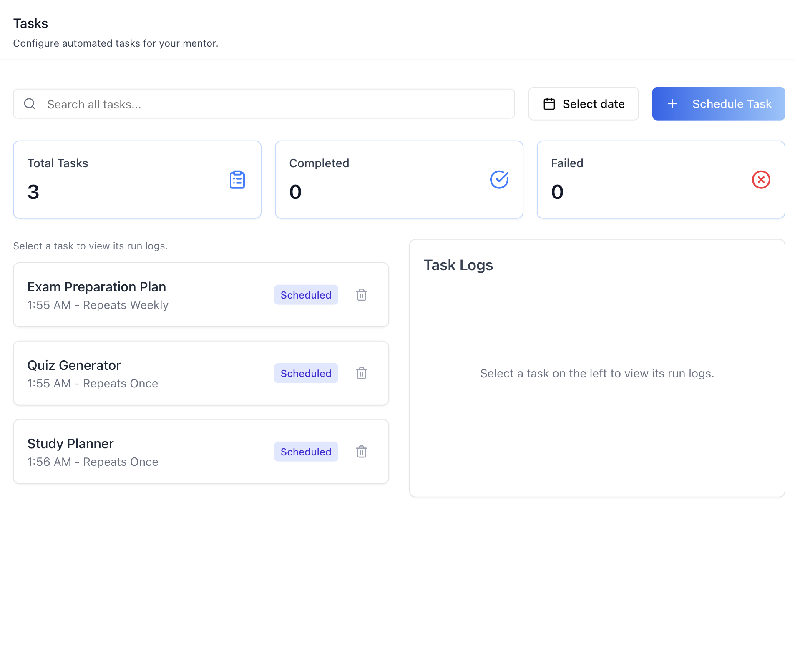Screen dimensions: 795x663
Task: Click '1:55 AM - Repeats Once' under Quiz Generator
Action: tap(93, 384)
